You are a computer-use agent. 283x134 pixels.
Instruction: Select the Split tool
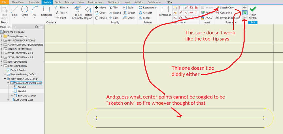[x=114, y=17]
